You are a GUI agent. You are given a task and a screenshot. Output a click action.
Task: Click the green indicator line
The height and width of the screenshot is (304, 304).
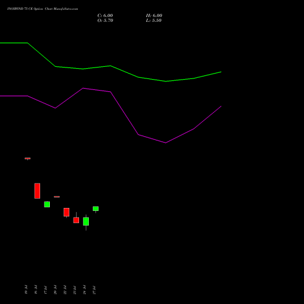click(x=111, y=66)
